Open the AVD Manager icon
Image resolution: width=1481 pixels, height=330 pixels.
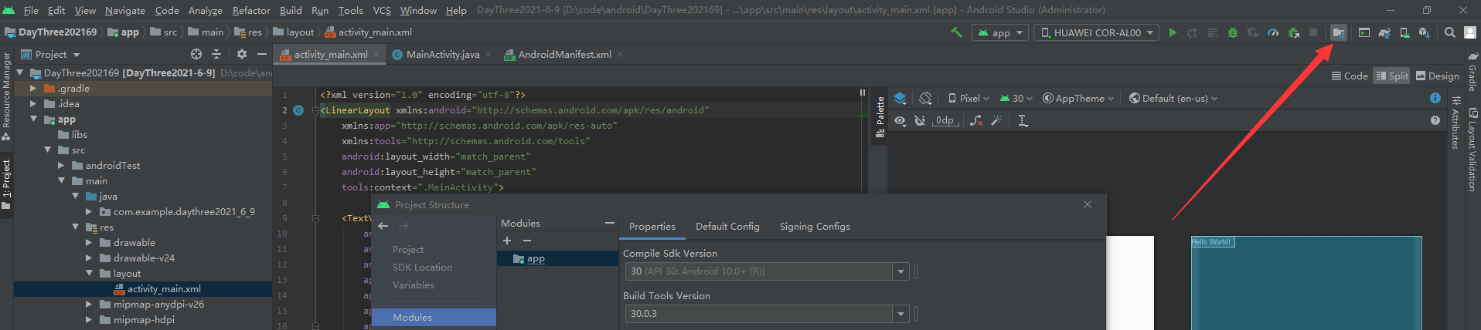click(1404, 32)
